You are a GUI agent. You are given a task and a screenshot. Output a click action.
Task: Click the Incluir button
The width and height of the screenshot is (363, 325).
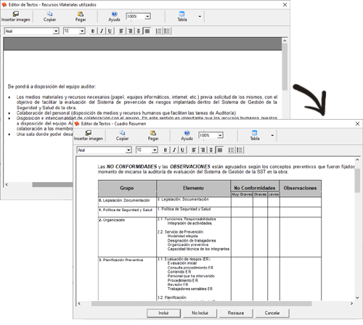click(163, 313)
